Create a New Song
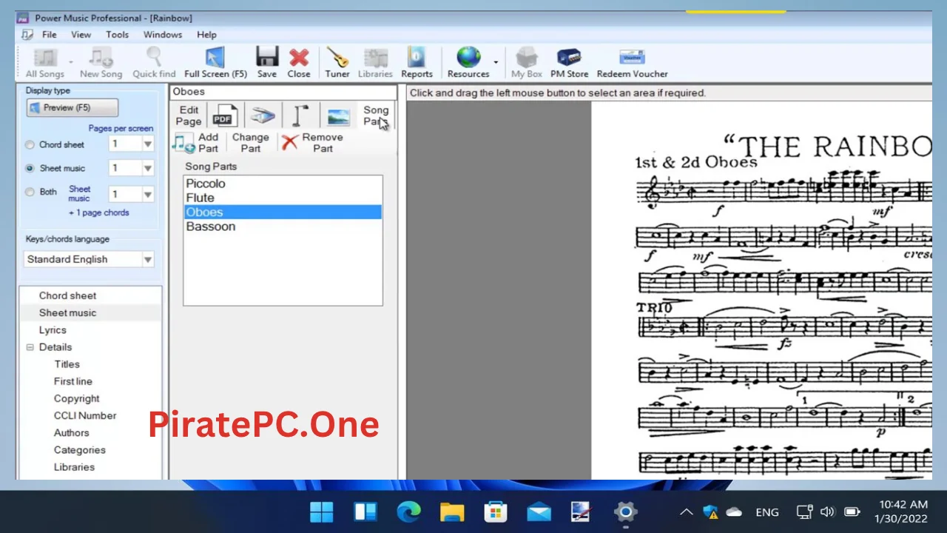947x533 pixels. (101, 63)
